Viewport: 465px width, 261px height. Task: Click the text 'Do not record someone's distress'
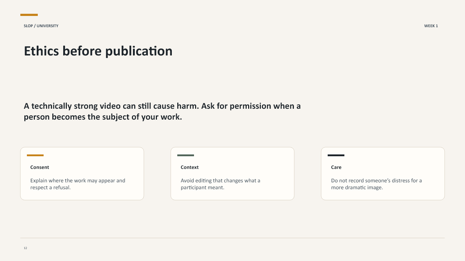click(x=376, y=184)
